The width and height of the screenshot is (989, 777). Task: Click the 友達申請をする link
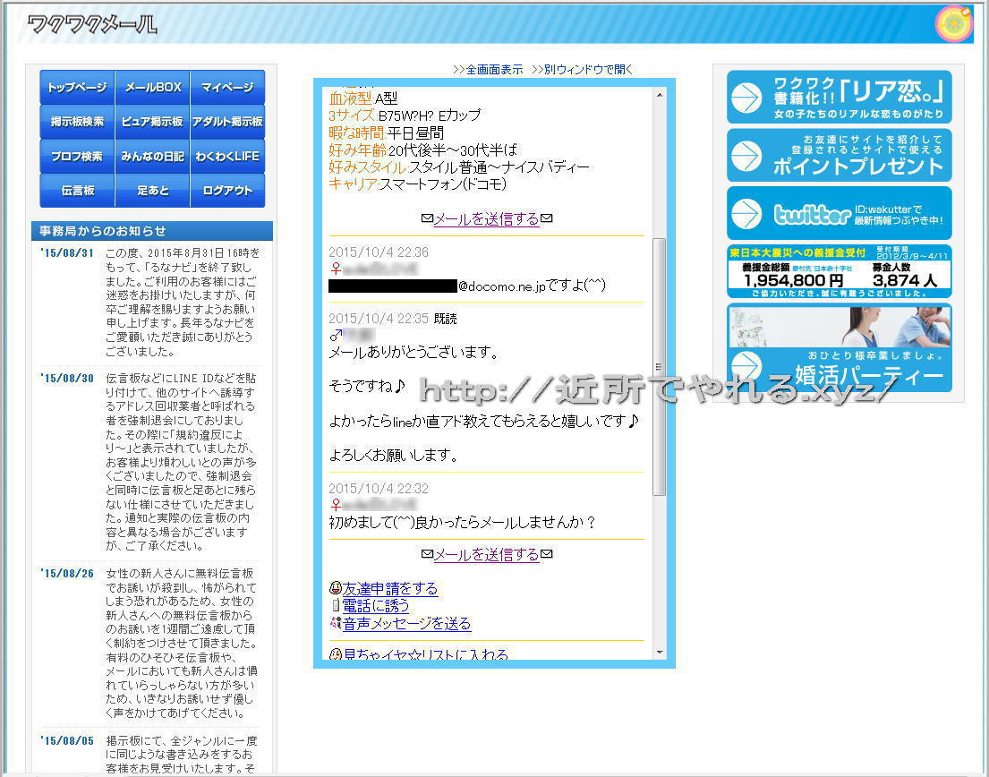(x=390, y=588)
